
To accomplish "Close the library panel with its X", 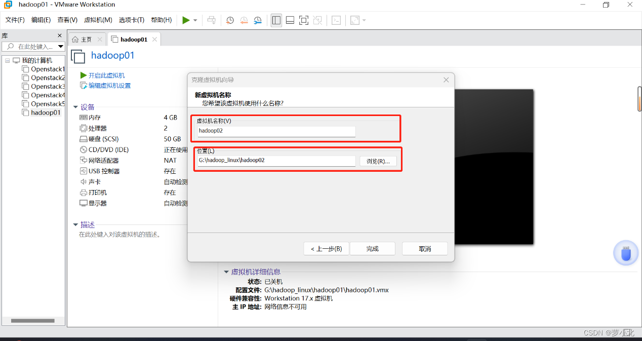I will 60,36.
